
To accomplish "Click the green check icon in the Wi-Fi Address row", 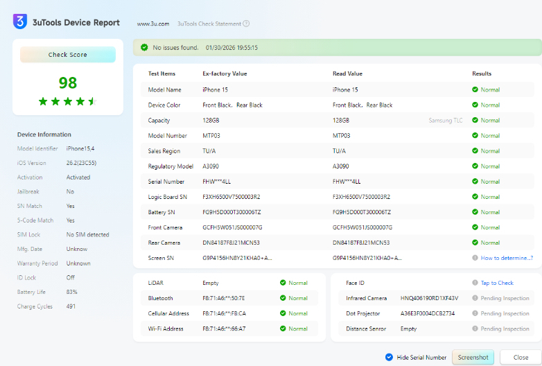I will coord(283,329).
